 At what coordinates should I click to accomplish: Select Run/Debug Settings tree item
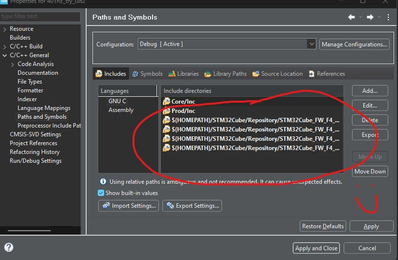tap(36, 161)
